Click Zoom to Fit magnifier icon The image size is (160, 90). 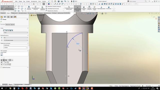(55, 4)
